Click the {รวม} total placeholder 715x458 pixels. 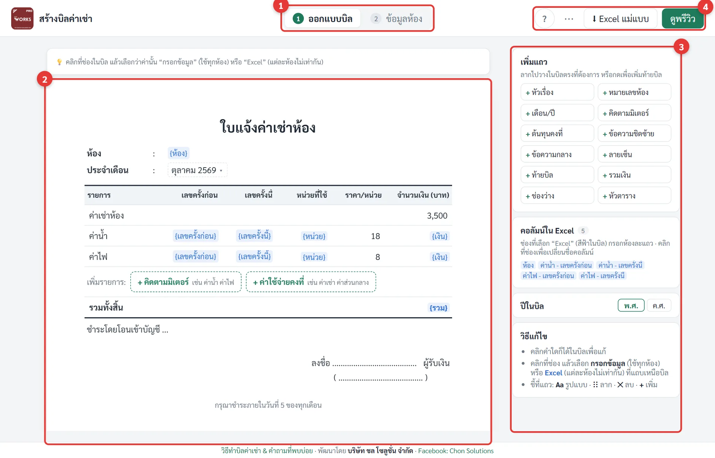438,308
